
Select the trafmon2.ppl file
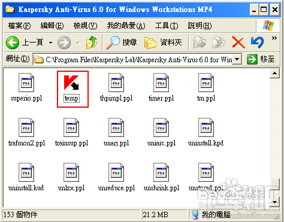pos(26,132)
